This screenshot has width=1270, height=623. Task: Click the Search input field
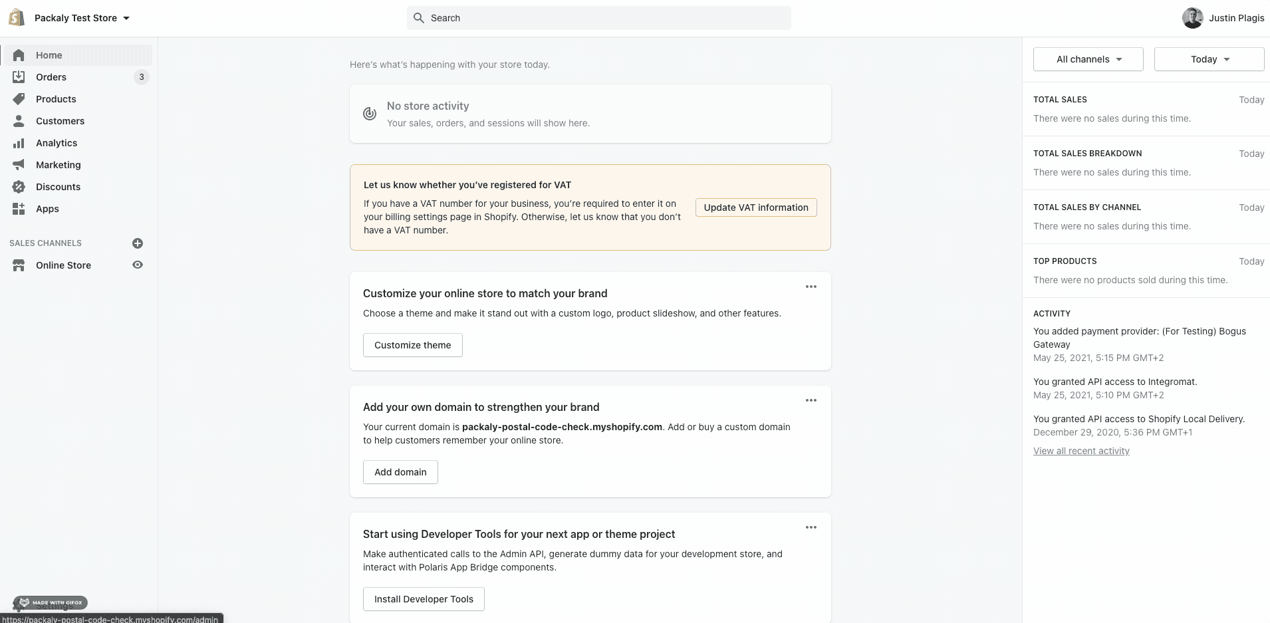[598, 18]
